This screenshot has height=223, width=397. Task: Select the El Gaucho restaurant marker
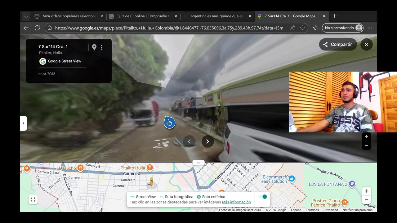point(80,168)
